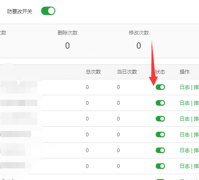Click the 当日次数 column header
The height and width of the screenshot is (180, 199).
click(127, 72)
